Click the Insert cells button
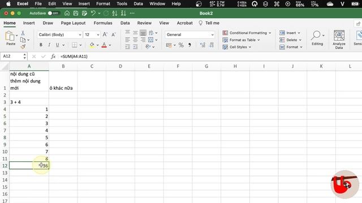The height and width of the screenshot is (203, 362). [x=290, y=33]
